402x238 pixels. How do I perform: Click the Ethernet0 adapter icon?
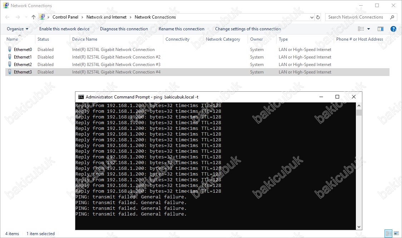coord(10,49)
